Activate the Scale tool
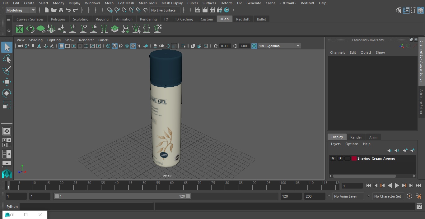Viewport: 425px width, 219px height. (7, 105)
